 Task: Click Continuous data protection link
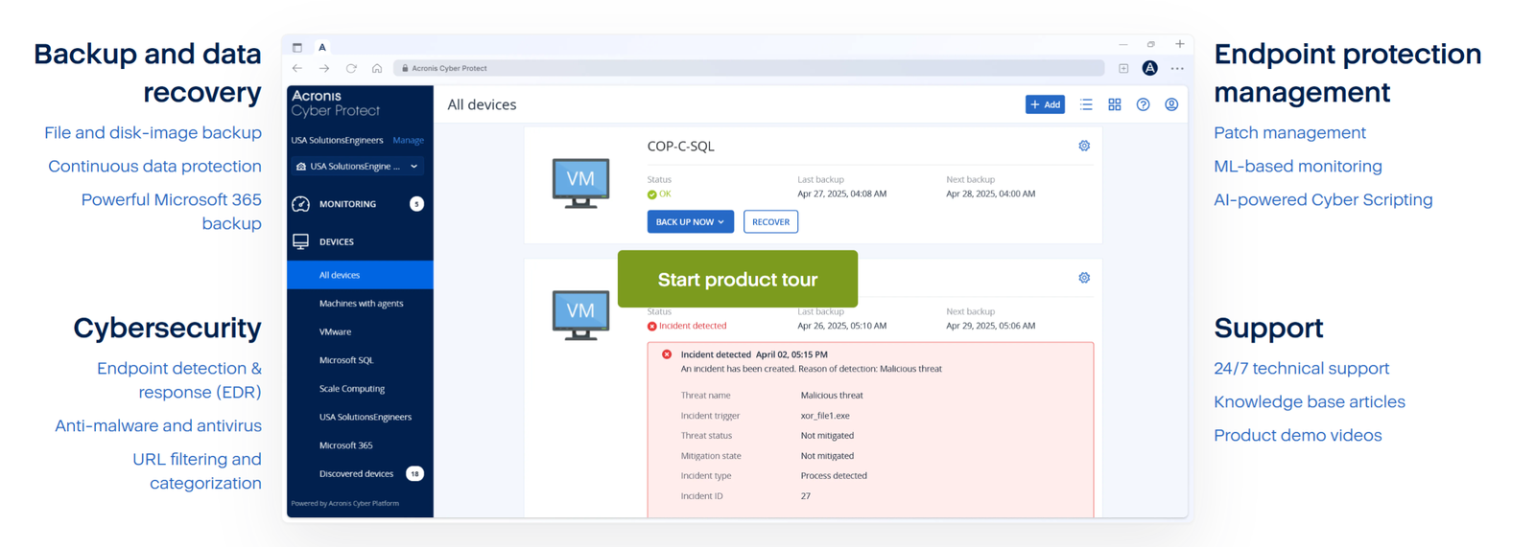(154, 167)
